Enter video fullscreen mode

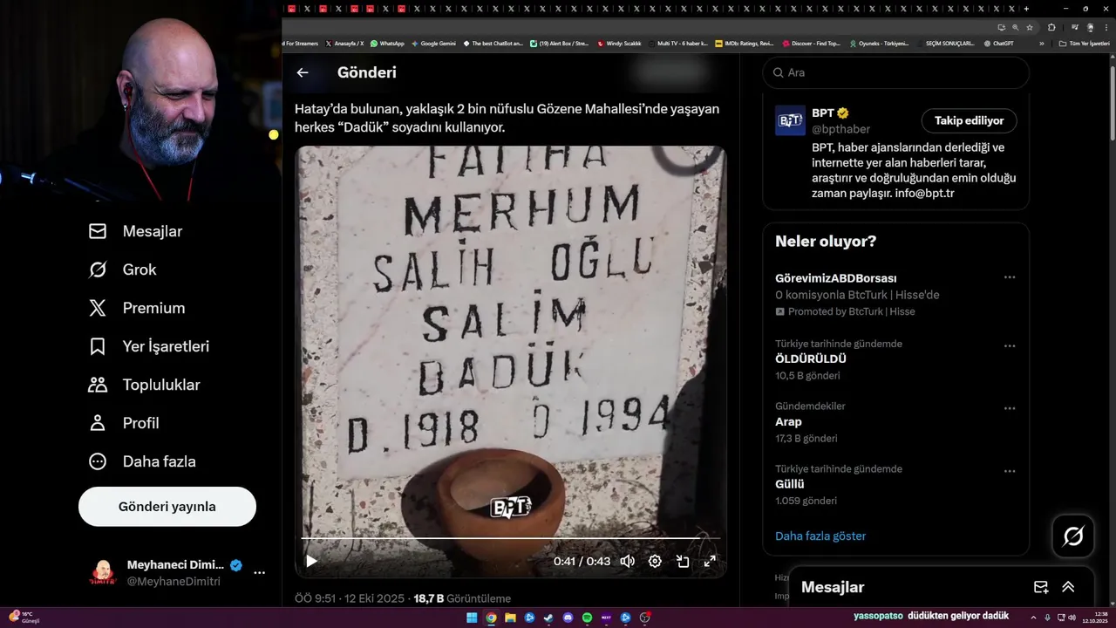pyautogui.click(x=711, y=561)
